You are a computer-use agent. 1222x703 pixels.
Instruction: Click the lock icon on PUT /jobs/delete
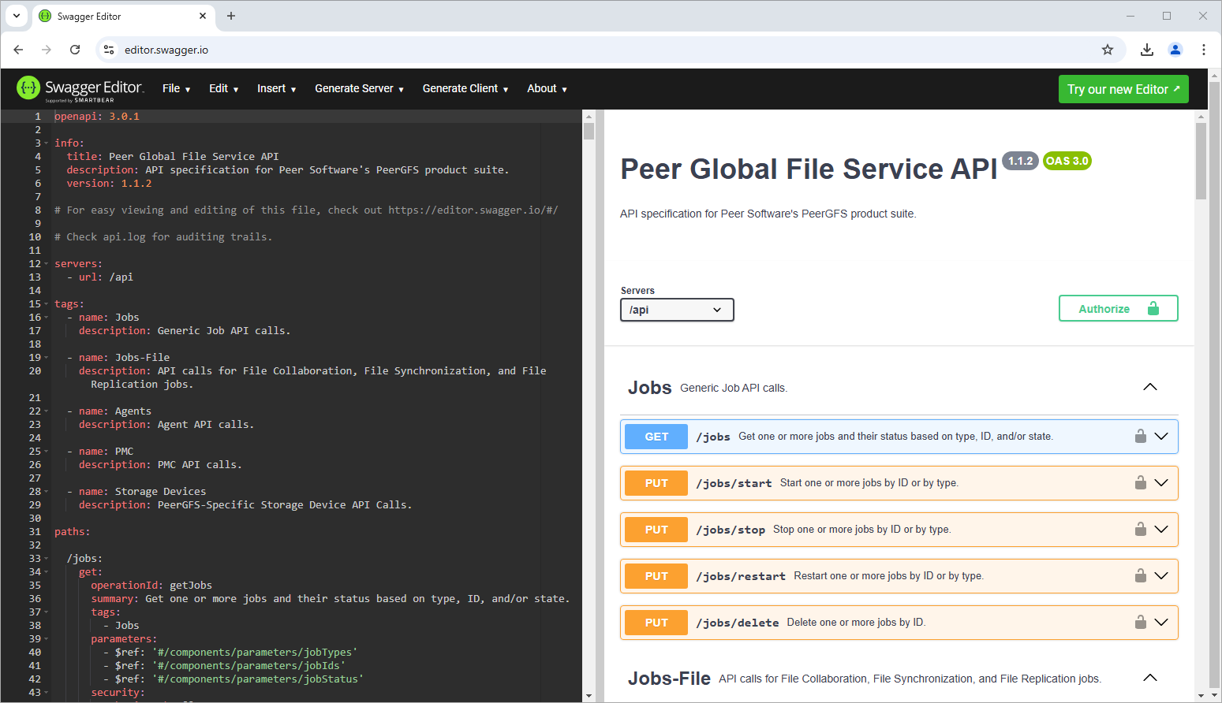click(1140, 622)
